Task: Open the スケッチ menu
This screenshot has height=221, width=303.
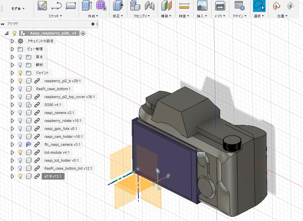Action: point(55,16)
